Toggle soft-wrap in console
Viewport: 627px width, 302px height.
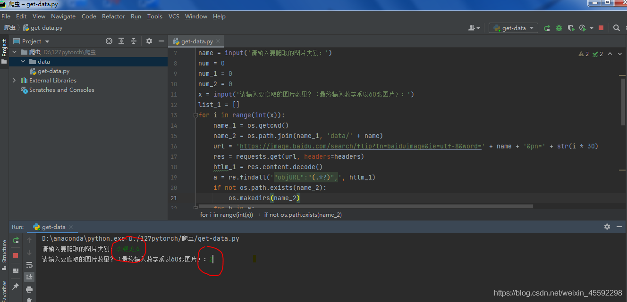click(x=29, y=265)
